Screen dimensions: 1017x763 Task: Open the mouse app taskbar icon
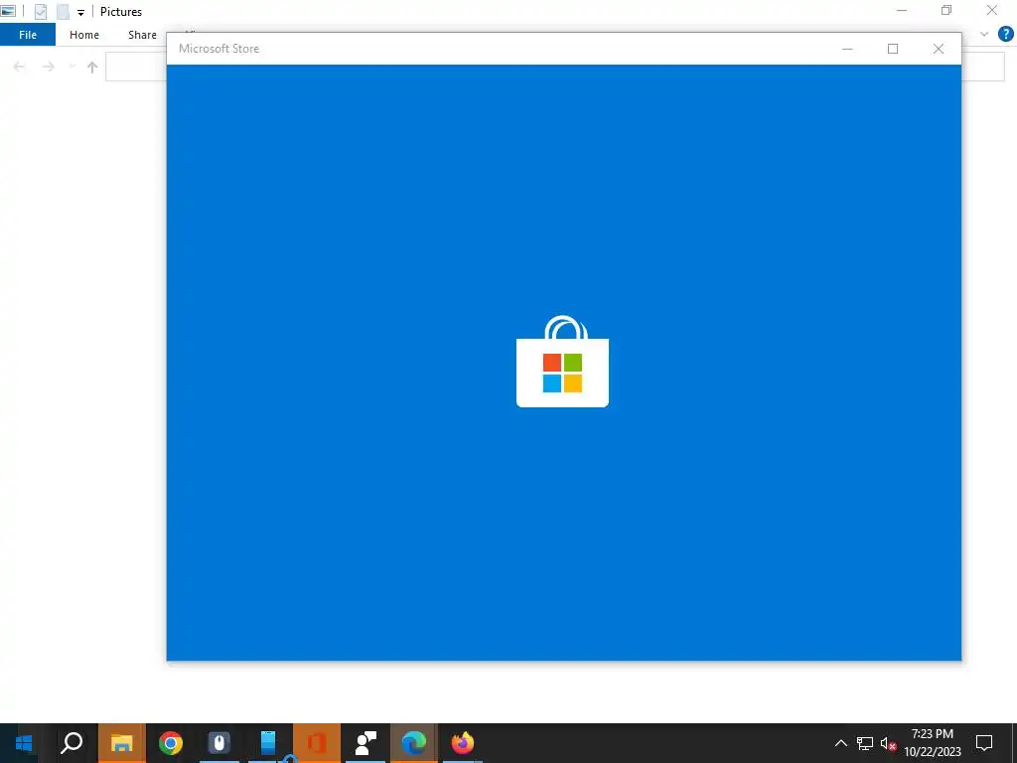pyautogui.click(x=219, y=743)
